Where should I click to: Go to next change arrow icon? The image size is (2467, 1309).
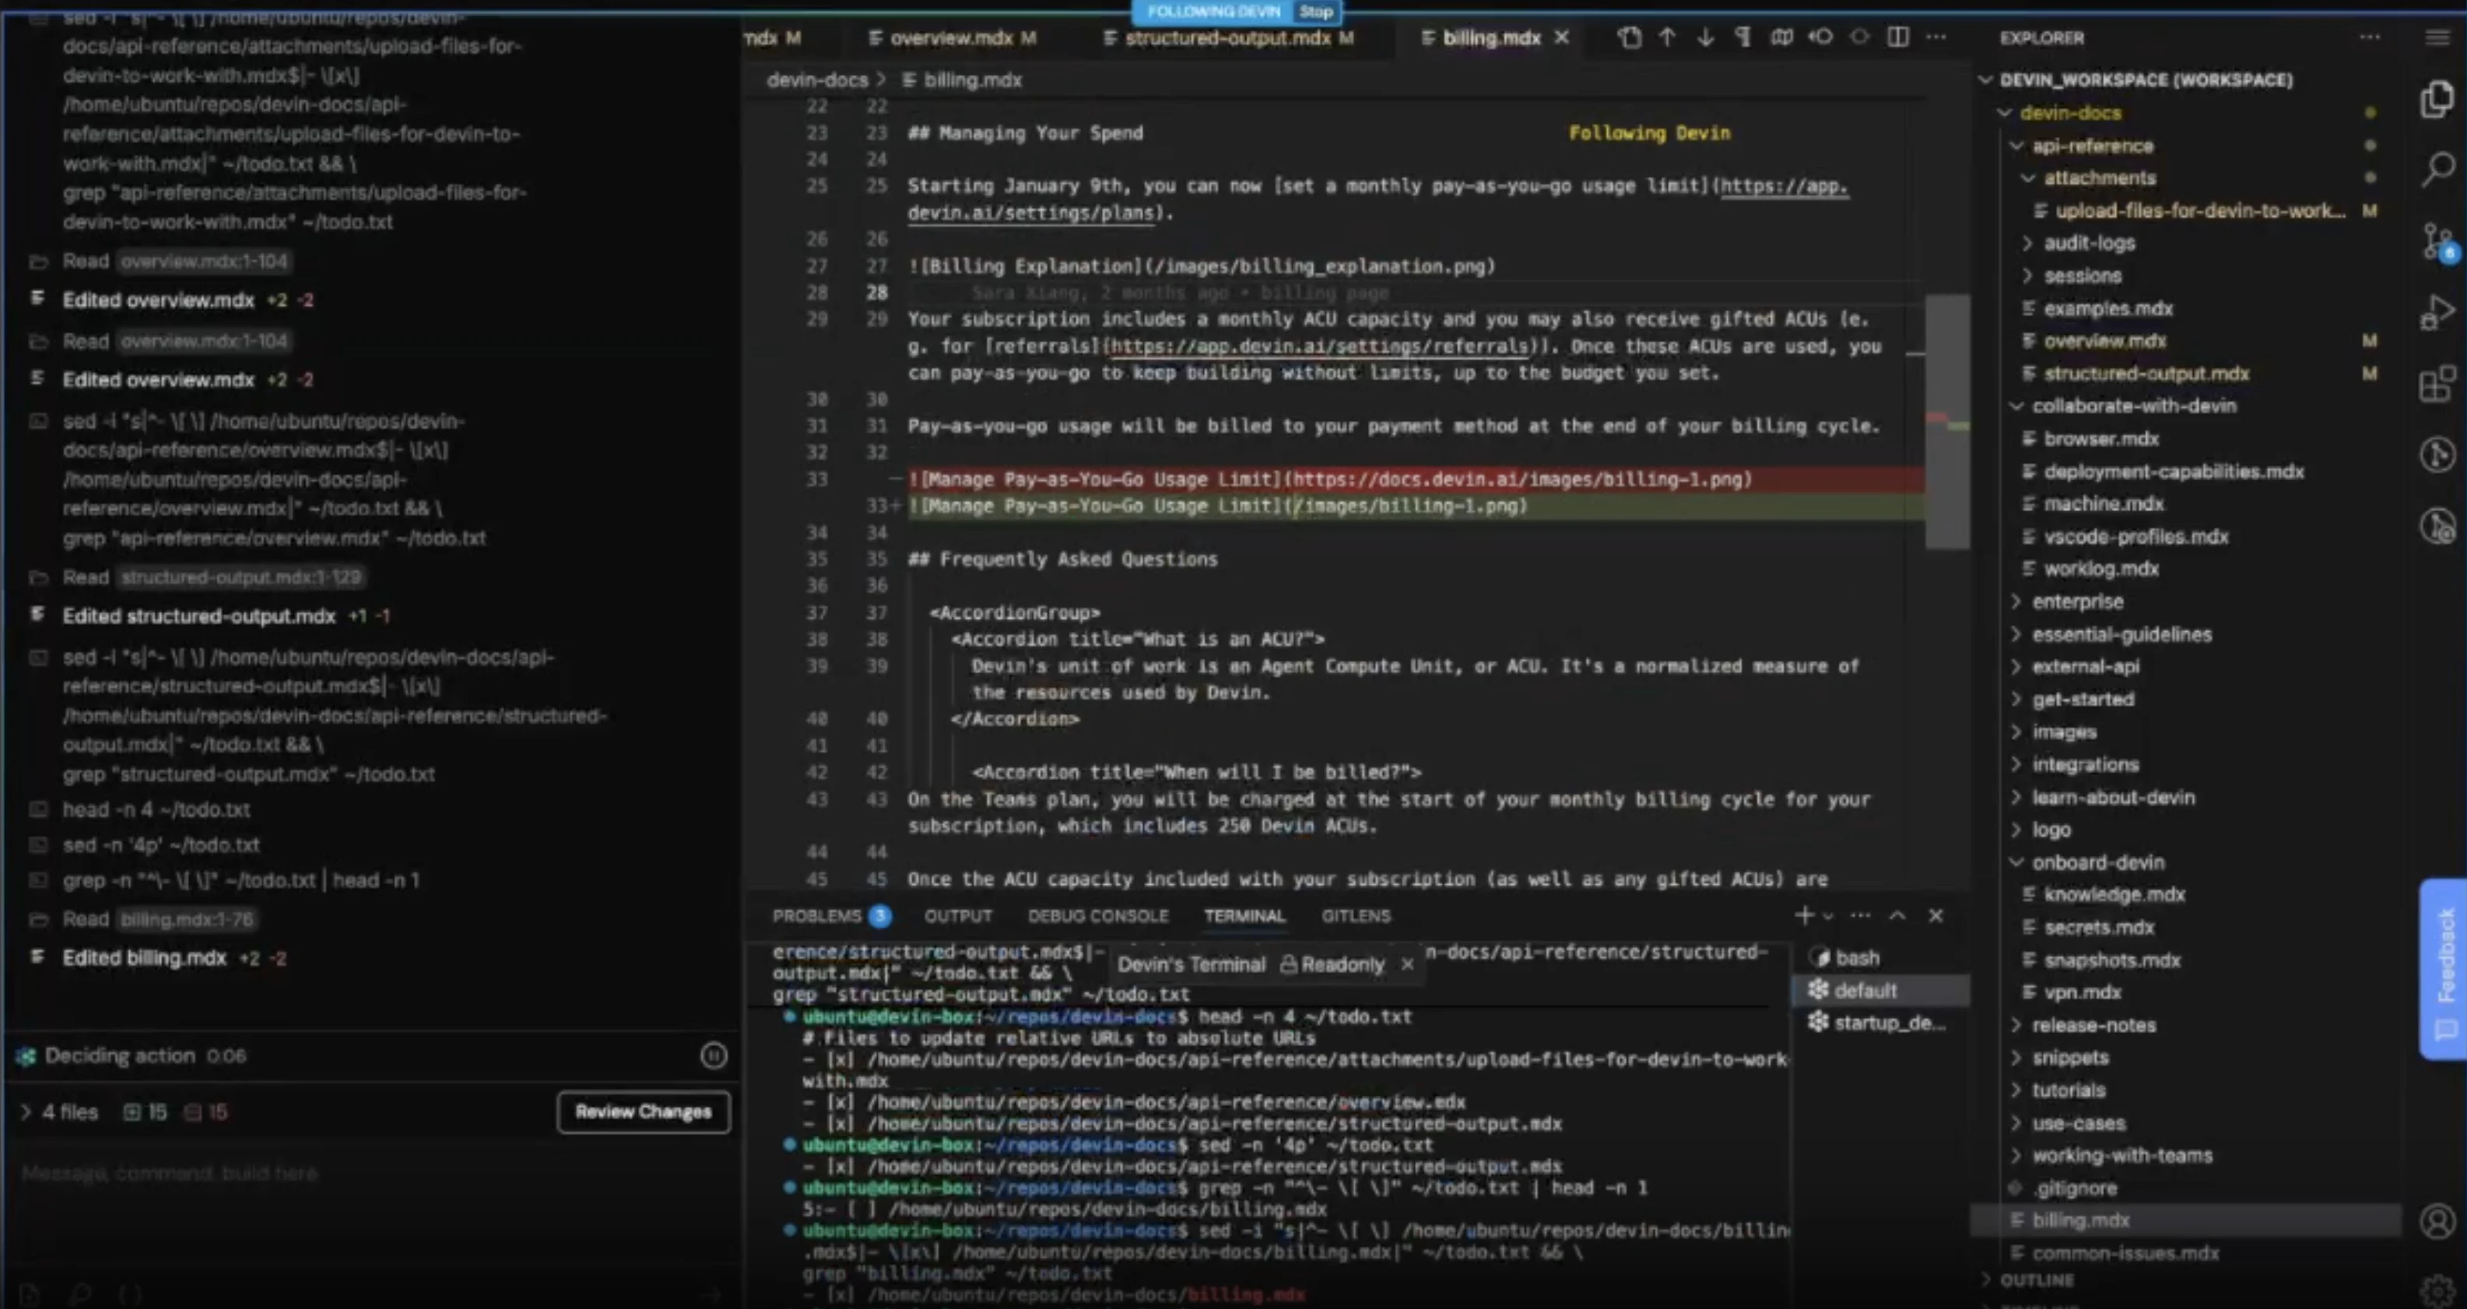tap(1704, 37)
